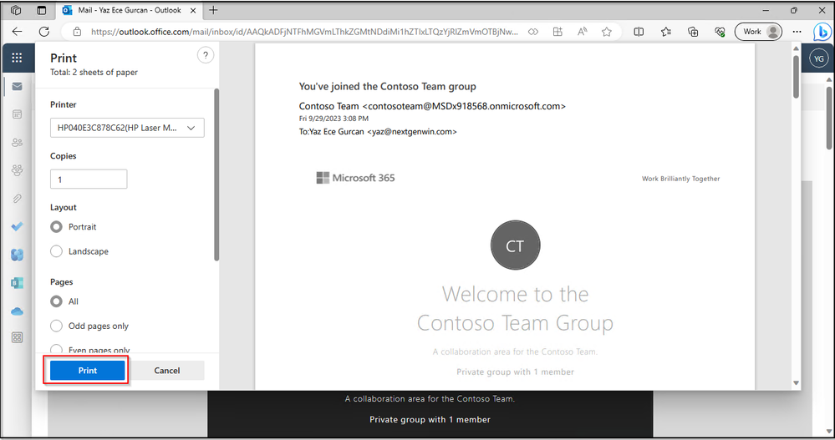
Task: Refresh the page in Edge
Action: point(44,32)
